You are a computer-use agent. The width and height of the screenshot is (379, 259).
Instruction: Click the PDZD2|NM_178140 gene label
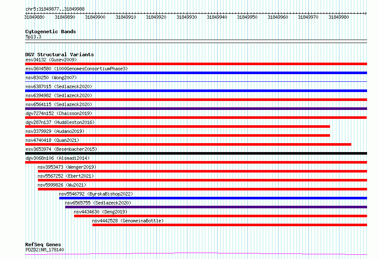[x=45, y=250]
